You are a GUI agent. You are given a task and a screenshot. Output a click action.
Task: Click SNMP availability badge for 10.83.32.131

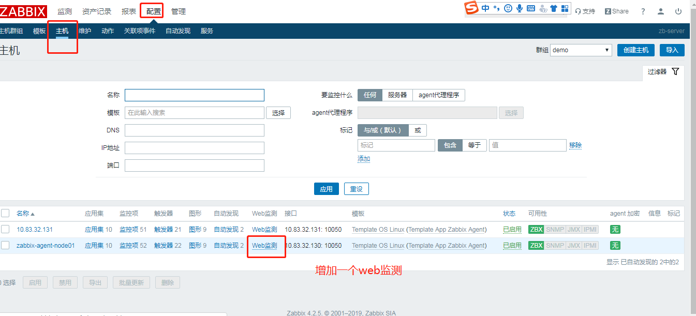(555, 230)
